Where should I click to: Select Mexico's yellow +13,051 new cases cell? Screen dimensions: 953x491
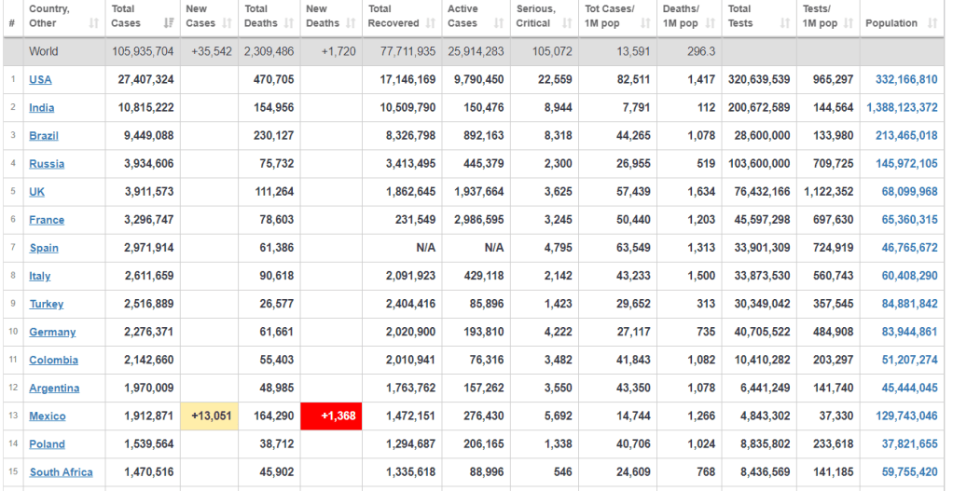coord(210,416)
